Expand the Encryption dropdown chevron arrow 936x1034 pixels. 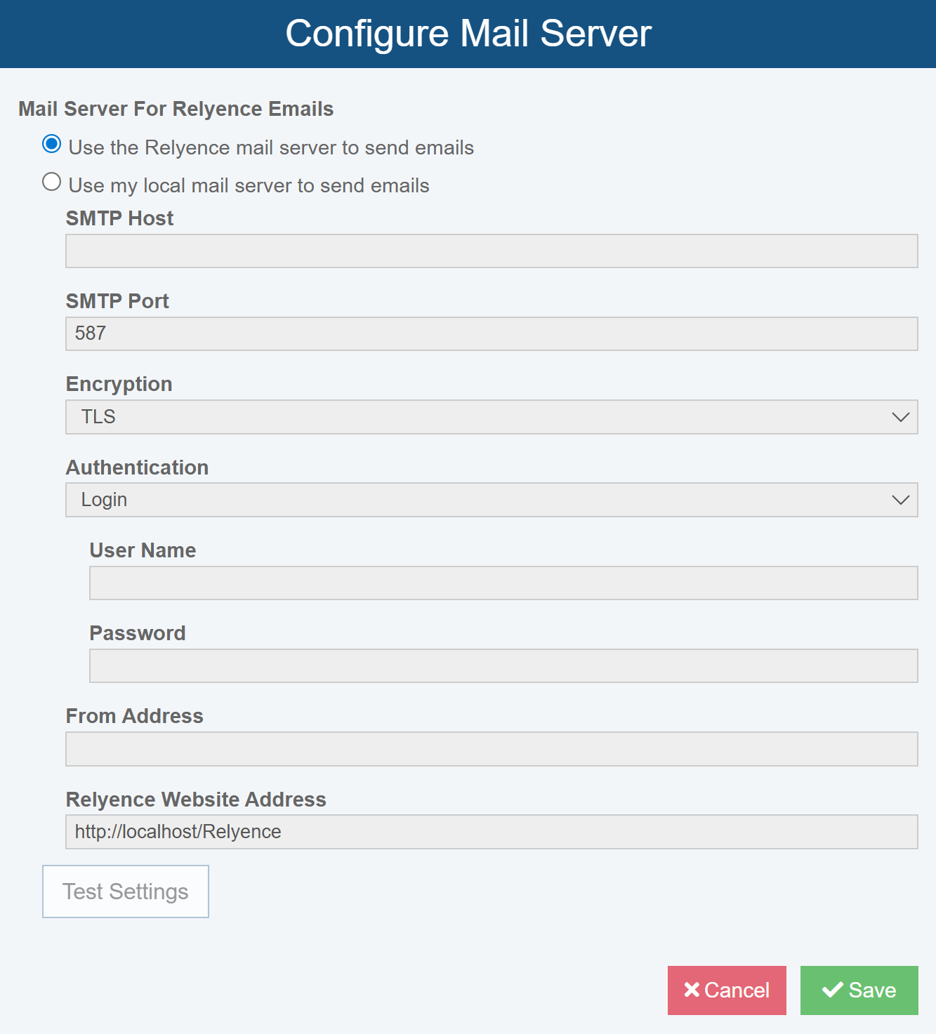click(x=900, y=417)
